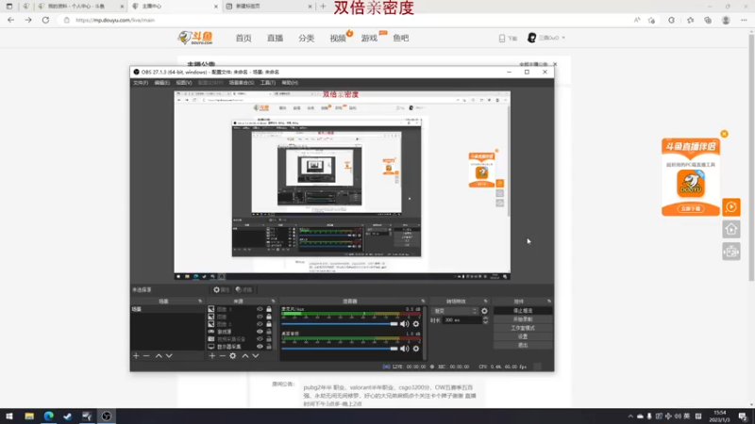Open File Explorer from taskbar

coord(29,416)
